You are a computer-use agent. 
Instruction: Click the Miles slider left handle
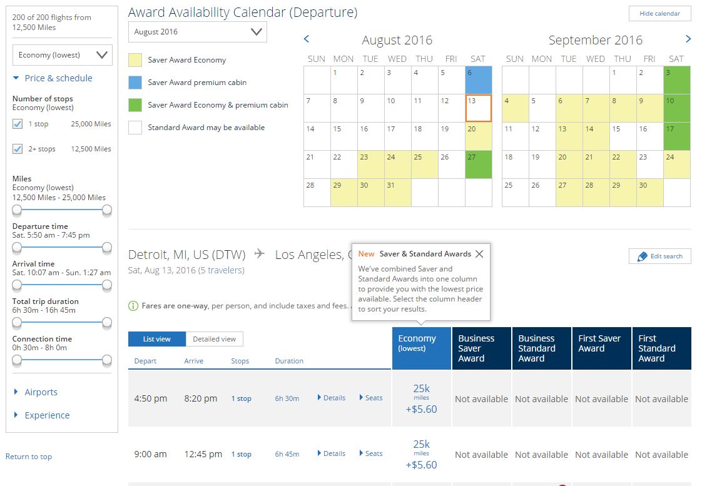[17, 210]
